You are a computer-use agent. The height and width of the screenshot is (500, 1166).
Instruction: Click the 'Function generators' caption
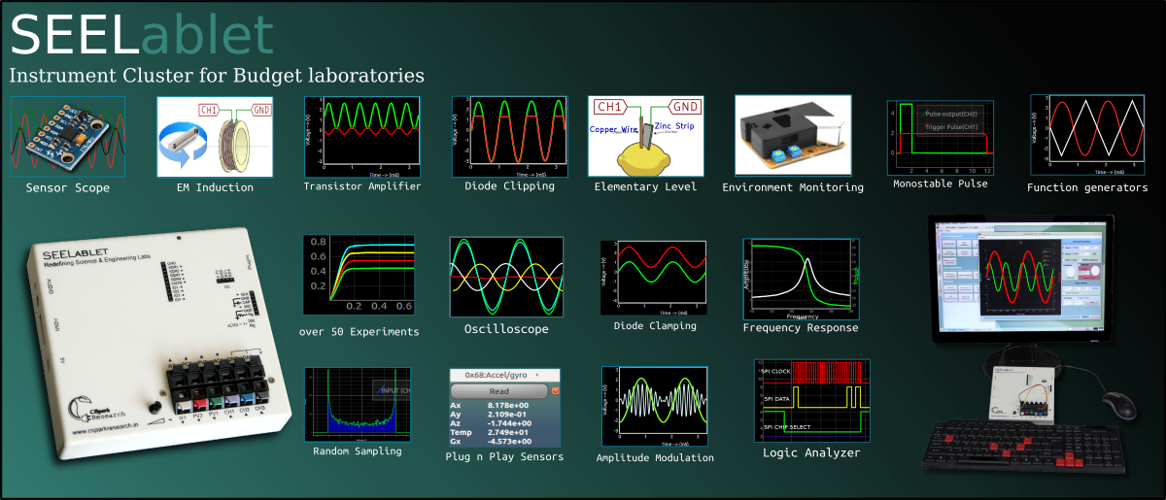coord(1087,187)
